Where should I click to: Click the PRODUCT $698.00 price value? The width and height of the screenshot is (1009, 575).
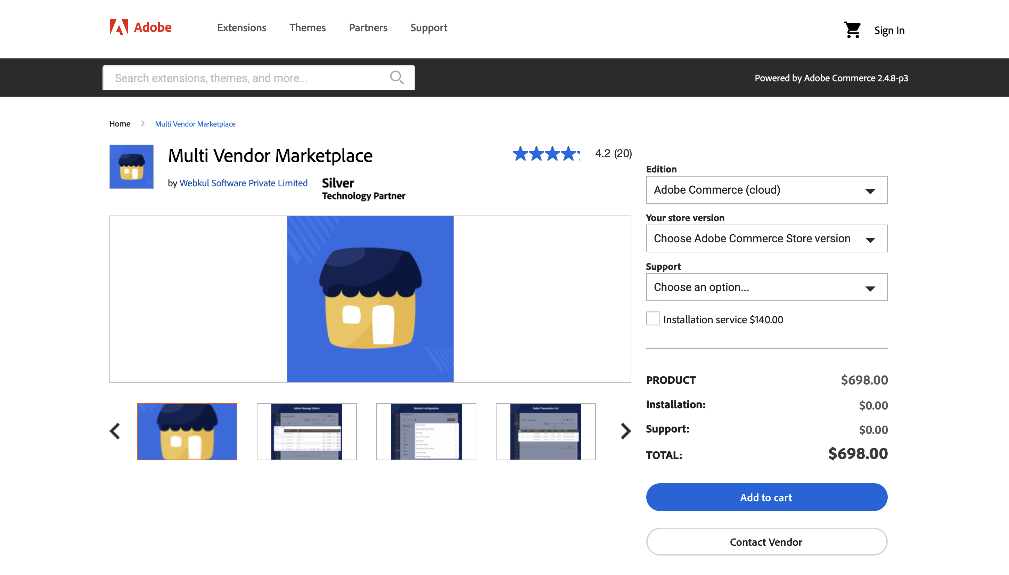tap(864, 380)
